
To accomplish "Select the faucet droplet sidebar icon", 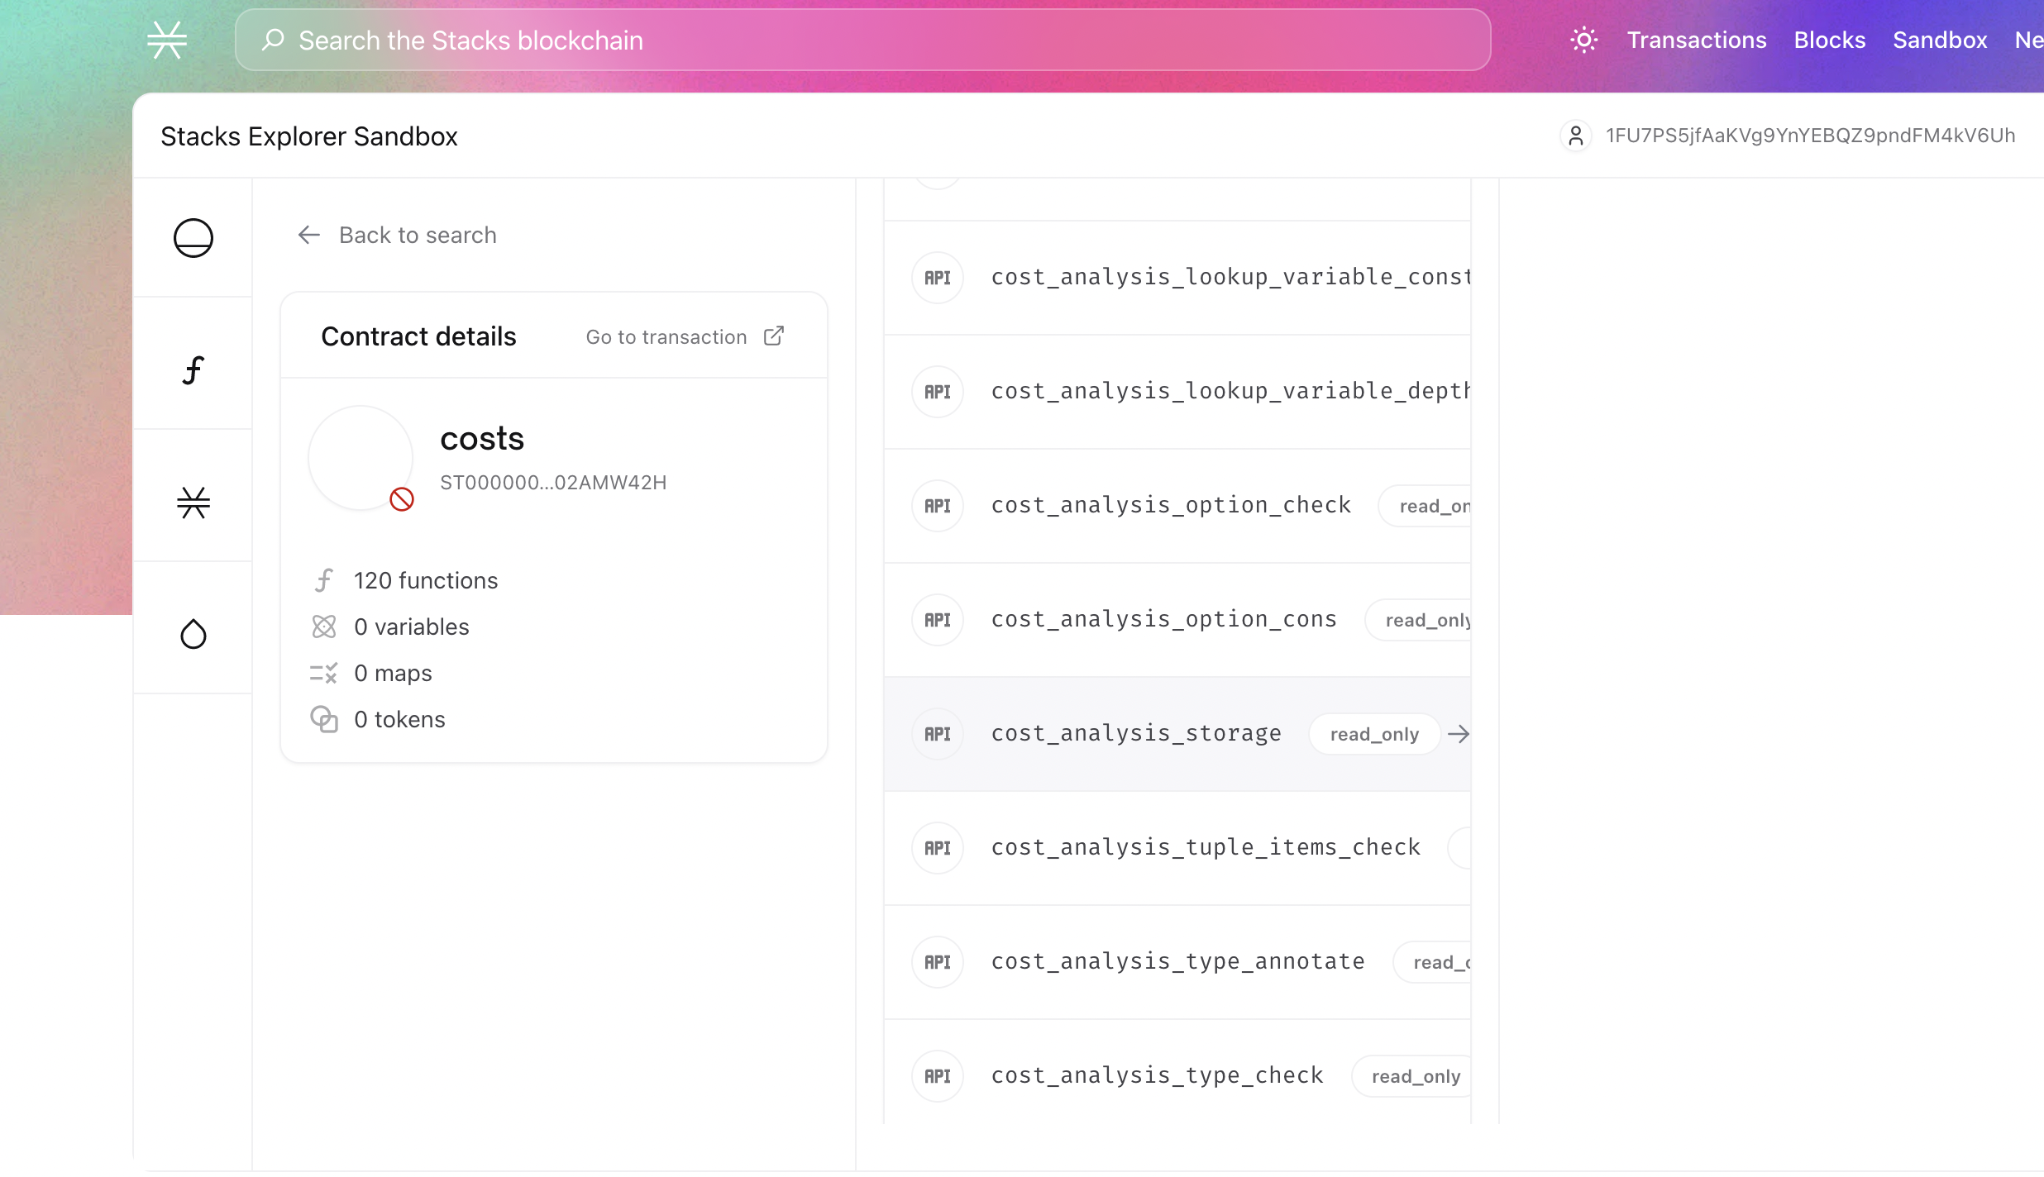I will coord(193,634).
